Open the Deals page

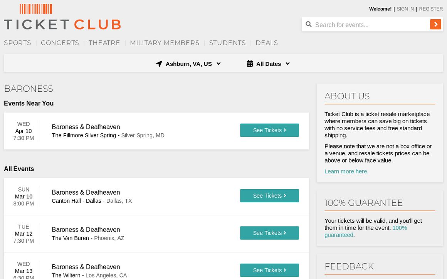[x=267, y=43]
